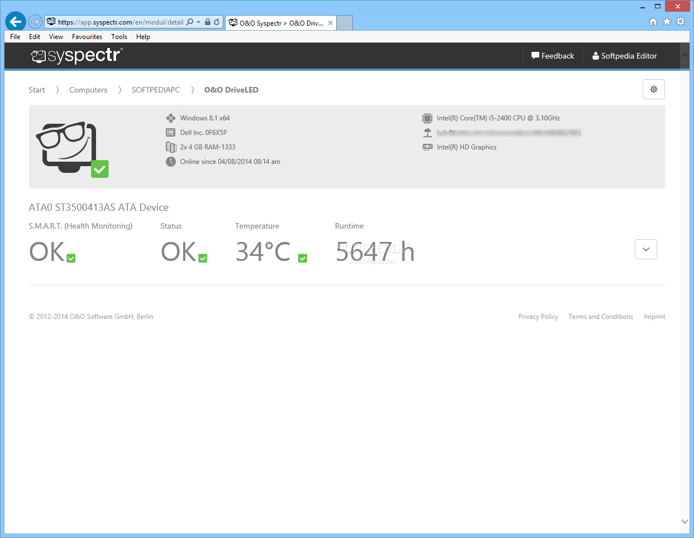Viewport: 694px width, 538px height.
Task: Open the Softpedia Editor user menu
Action: pyautogui.click(x=625, y=56)
